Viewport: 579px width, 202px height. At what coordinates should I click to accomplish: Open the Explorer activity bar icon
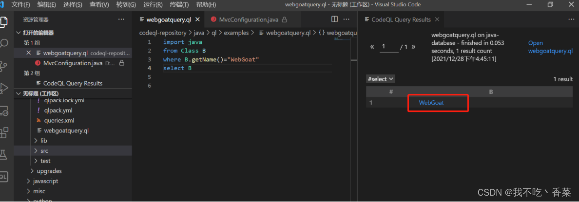[3, 21]
